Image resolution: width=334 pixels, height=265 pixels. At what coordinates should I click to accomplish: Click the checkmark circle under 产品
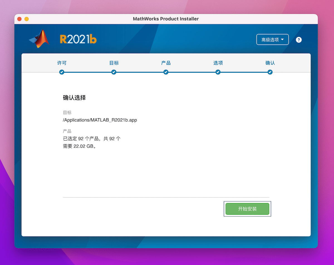[166, 72]
